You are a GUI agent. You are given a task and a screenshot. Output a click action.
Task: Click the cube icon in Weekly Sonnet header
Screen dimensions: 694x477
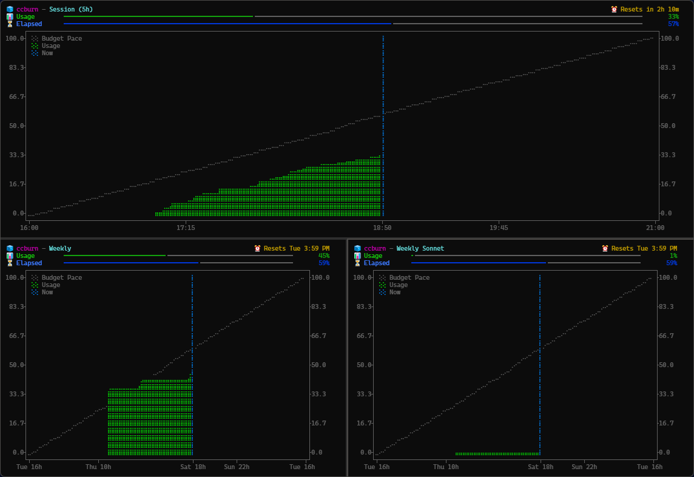pyautogui.click(x=357, y=248)
